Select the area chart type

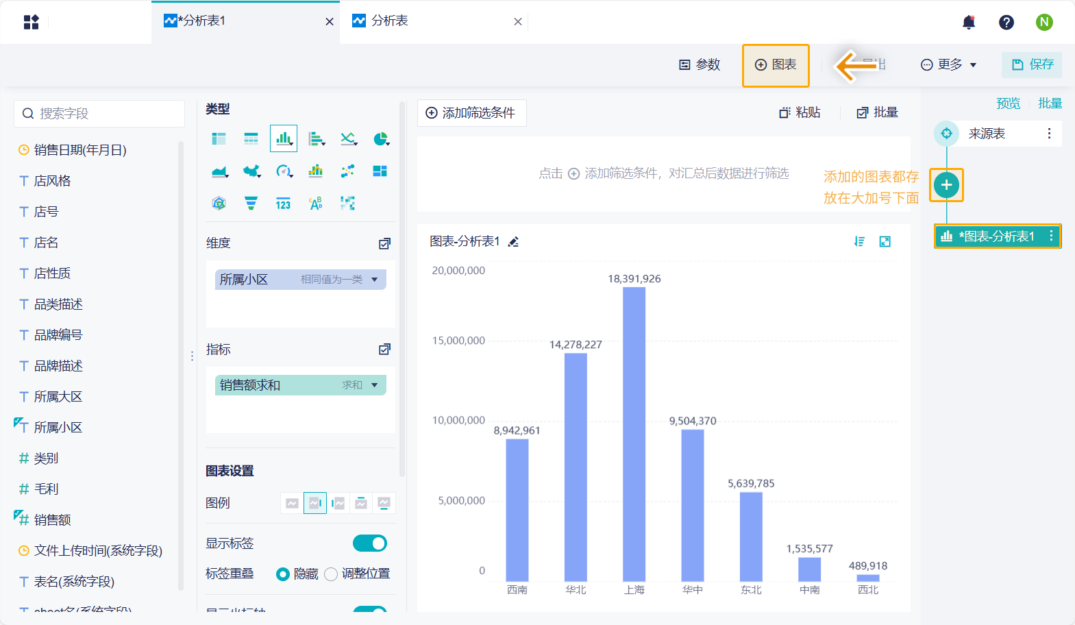click(220, 171)
